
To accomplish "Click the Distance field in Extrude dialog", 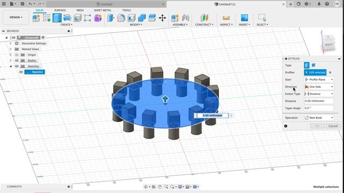I will tap(319, 101).
